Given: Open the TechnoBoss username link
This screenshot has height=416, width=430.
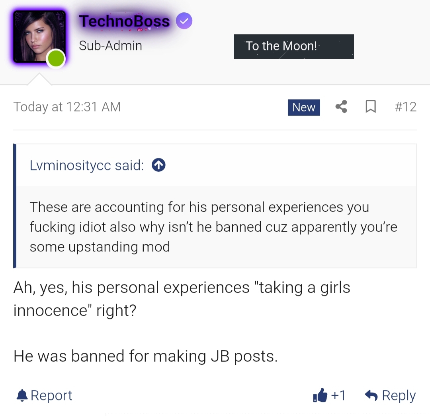Looking at the screenshot, I should coord(124,21).
